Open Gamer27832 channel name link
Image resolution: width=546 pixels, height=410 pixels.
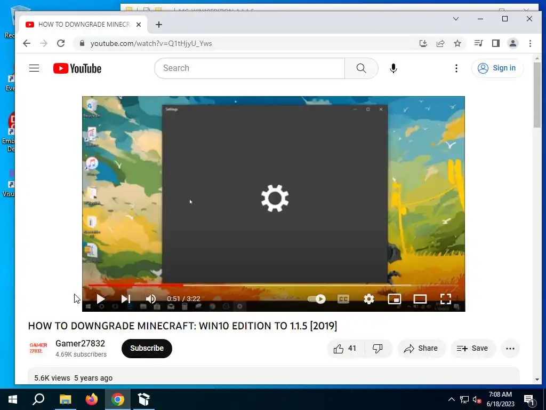[x=80, y=343]
